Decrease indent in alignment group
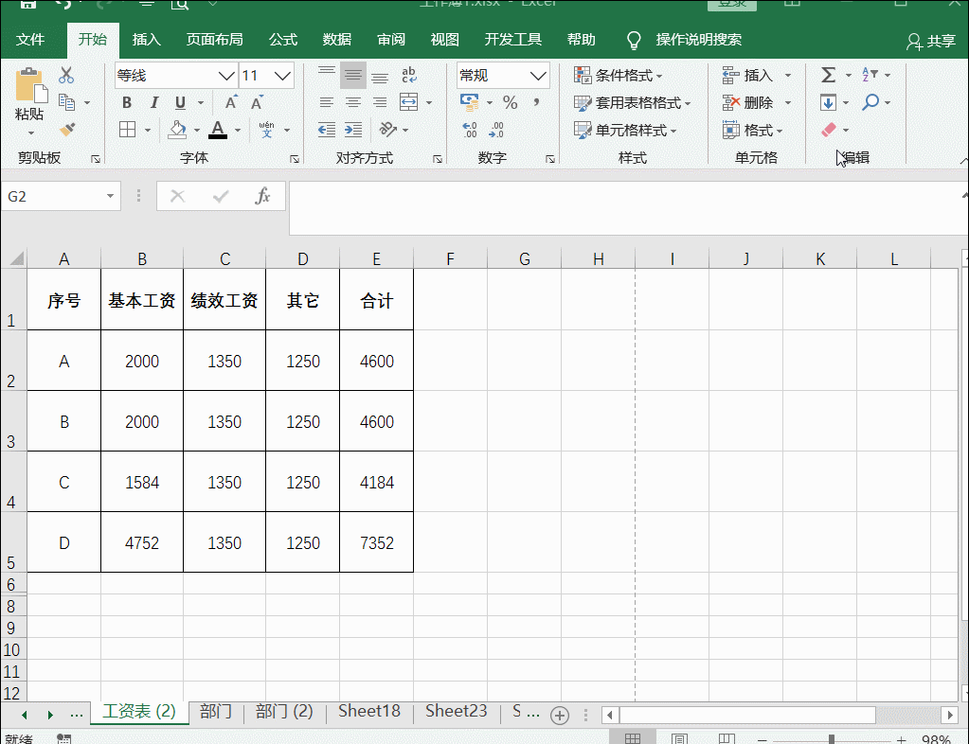 tap(327, 130)
